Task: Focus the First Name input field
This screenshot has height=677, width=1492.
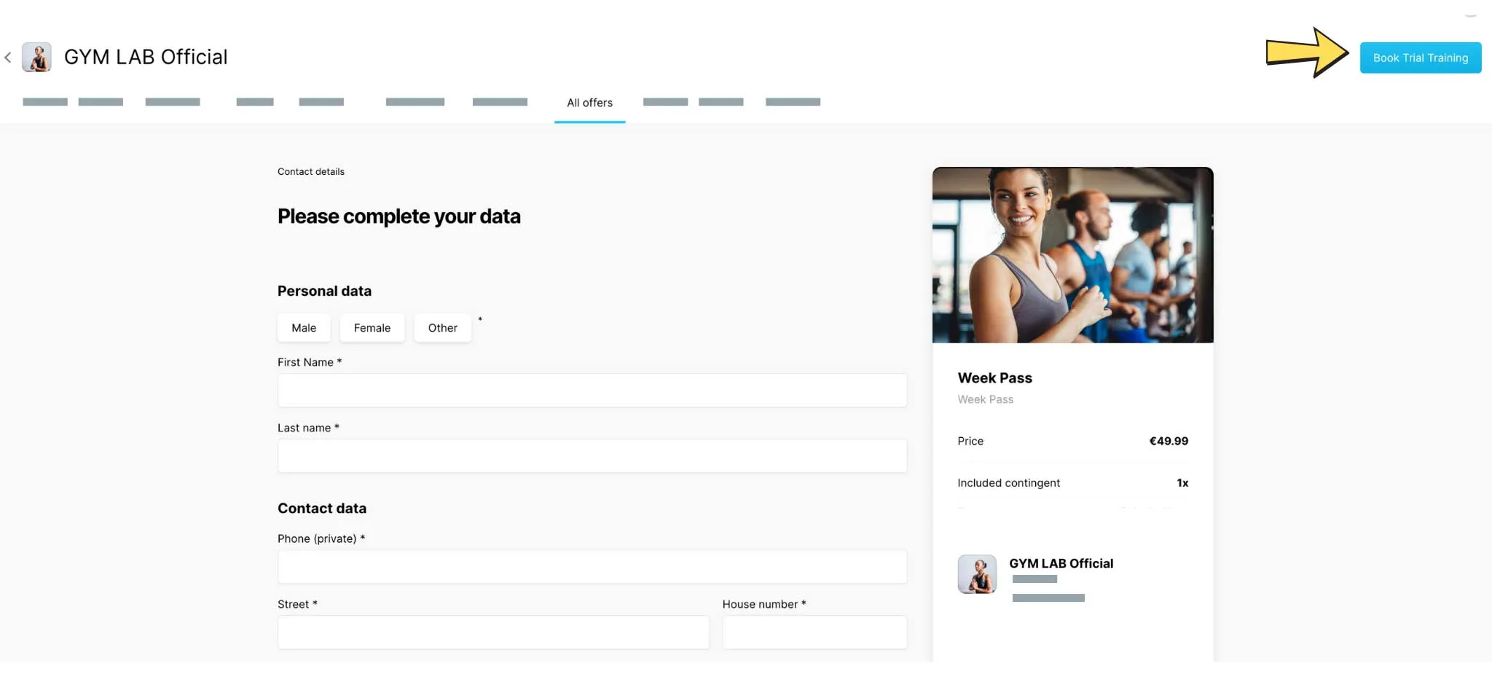Action: 592,391
